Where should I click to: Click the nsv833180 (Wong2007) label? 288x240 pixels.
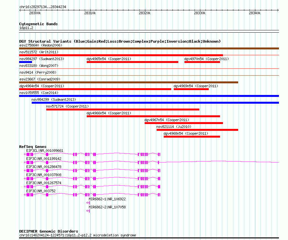(x=39, y=66)
